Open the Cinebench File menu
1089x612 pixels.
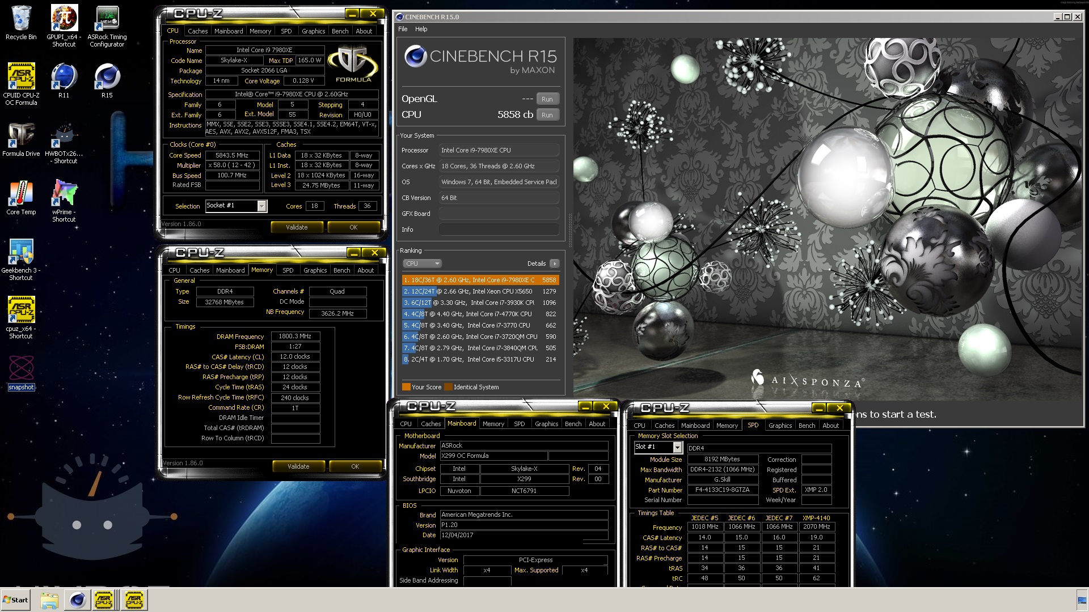[x=403, y=29]
